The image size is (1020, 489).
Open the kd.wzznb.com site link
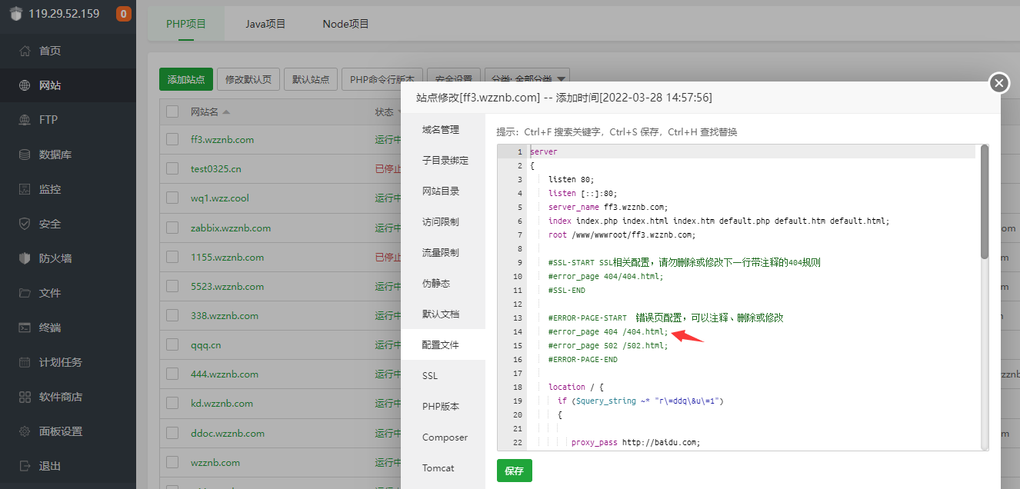point(222,403)
